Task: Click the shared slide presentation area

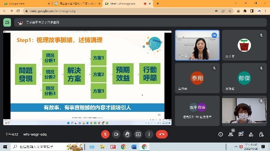Action: click(87, 78)
